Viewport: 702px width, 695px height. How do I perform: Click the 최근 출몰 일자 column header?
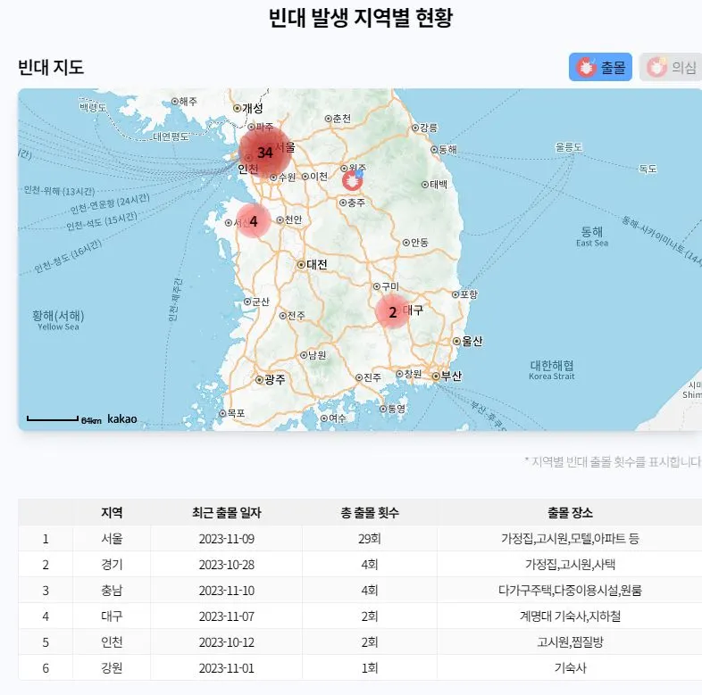pyautogui.click(x=227, y=512)
